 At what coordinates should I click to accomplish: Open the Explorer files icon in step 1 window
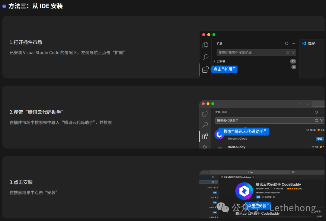tap(205, 45)
